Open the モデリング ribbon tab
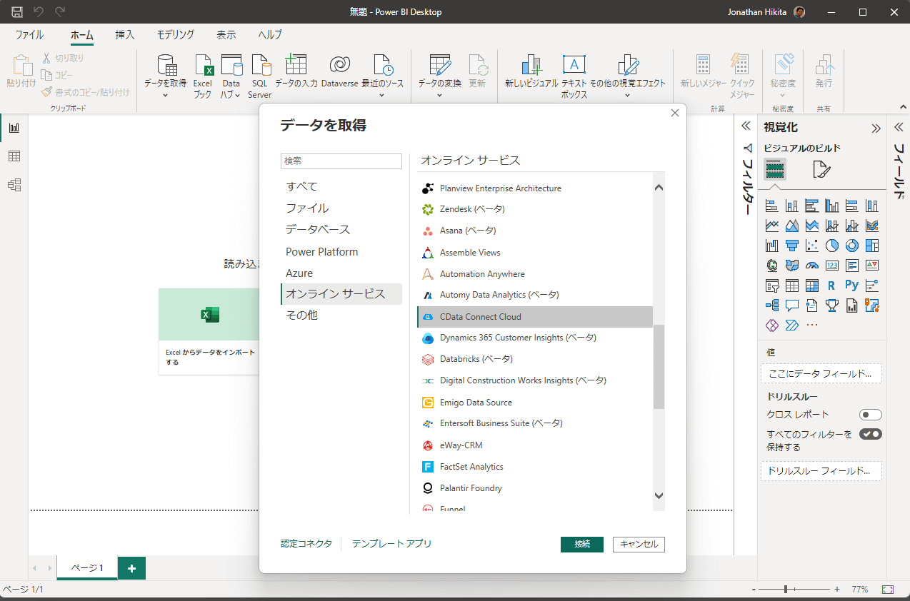 [175, 34]
